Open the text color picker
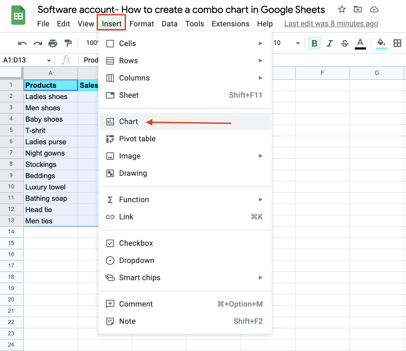 coord(360,44)
